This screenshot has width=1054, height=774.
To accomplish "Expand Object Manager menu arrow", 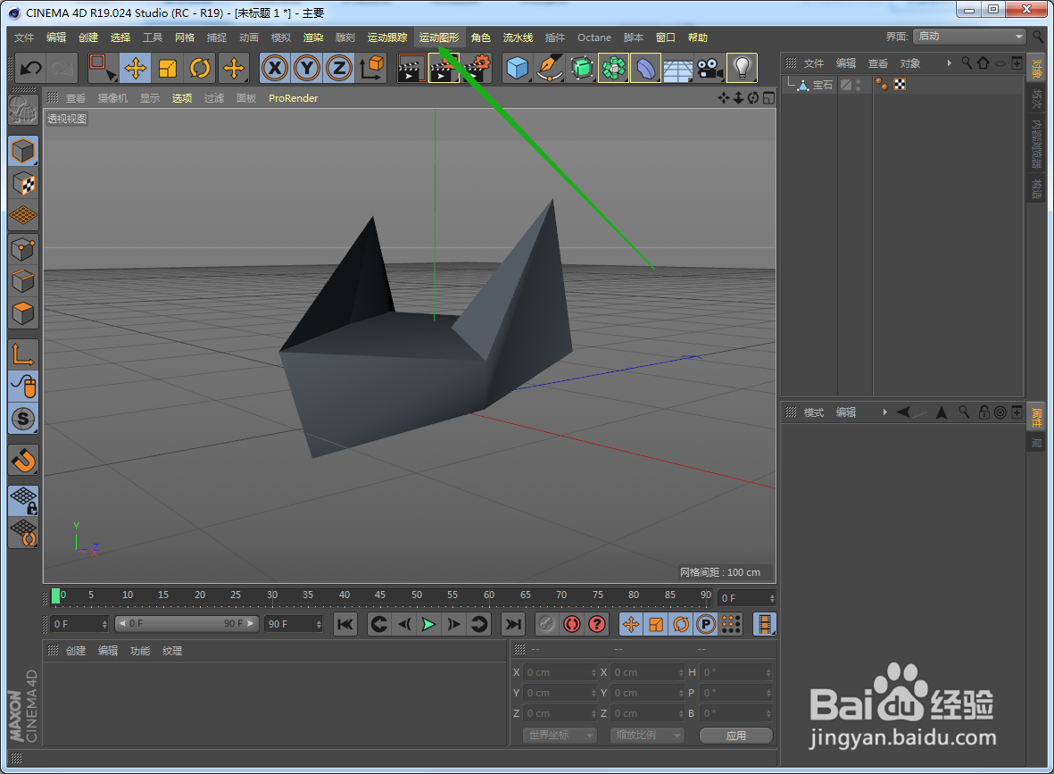I will [x=950, y=63].
